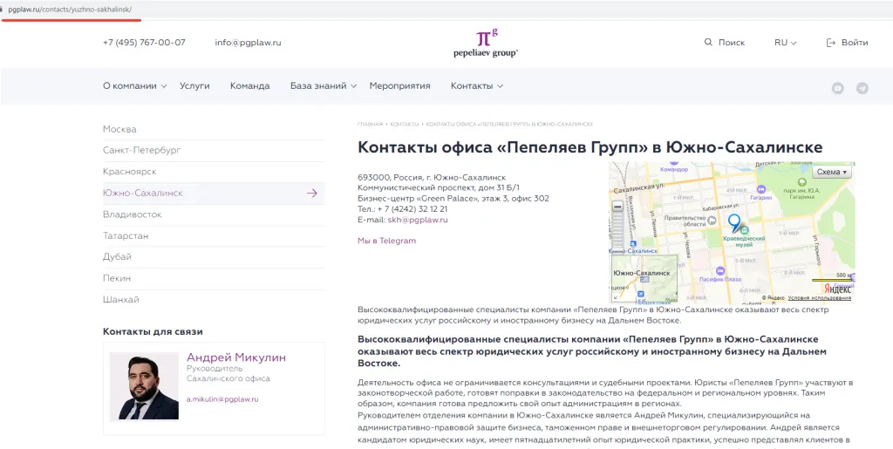Open the Мы в Telegram link

click(x=386, y=241)
